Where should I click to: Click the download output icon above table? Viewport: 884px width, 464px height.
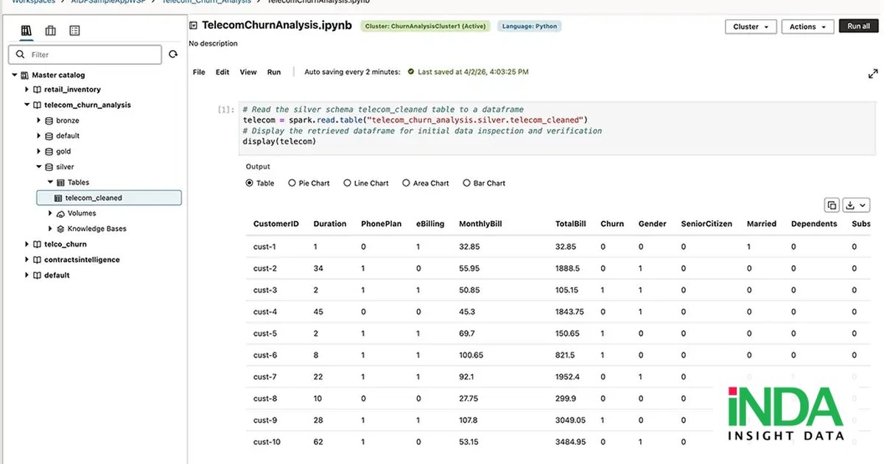(850, 205)
